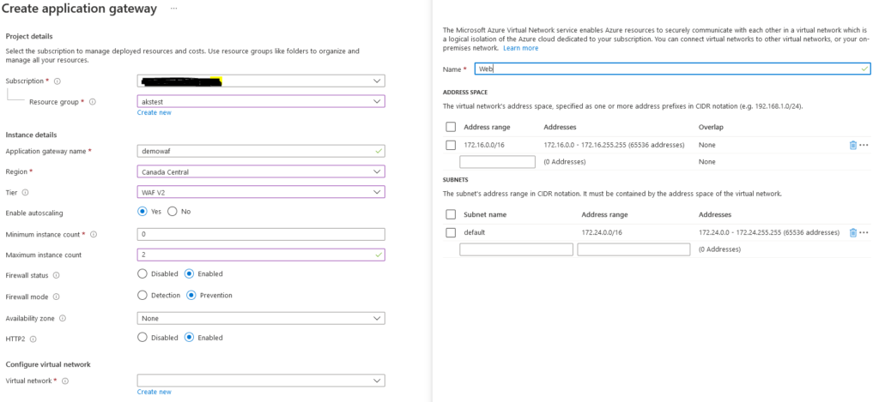The height and width of the screenshot is (402, 879).
Task: Delete the 172.16.0.0/16 address range
Action: coord(852,146)
